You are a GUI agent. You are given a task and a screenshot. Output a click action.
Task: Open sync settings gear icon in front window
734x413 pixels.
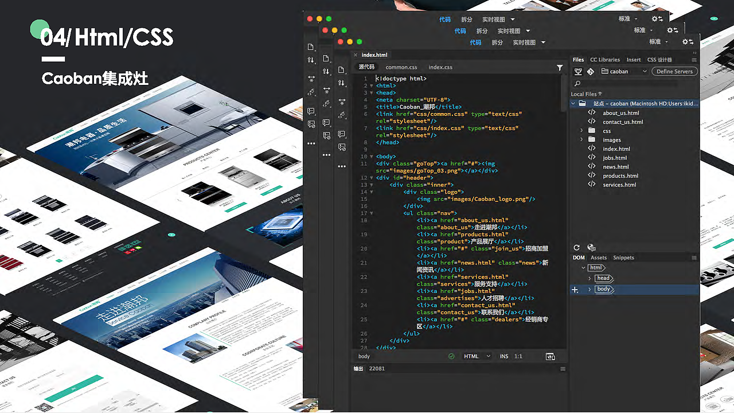(x=688, y=42)
